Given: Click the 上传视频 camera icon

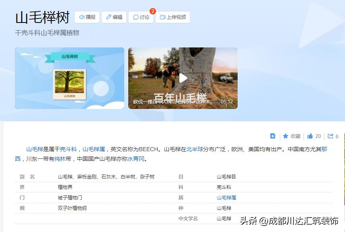Looking at the screenshot, I should coord(163,17).
